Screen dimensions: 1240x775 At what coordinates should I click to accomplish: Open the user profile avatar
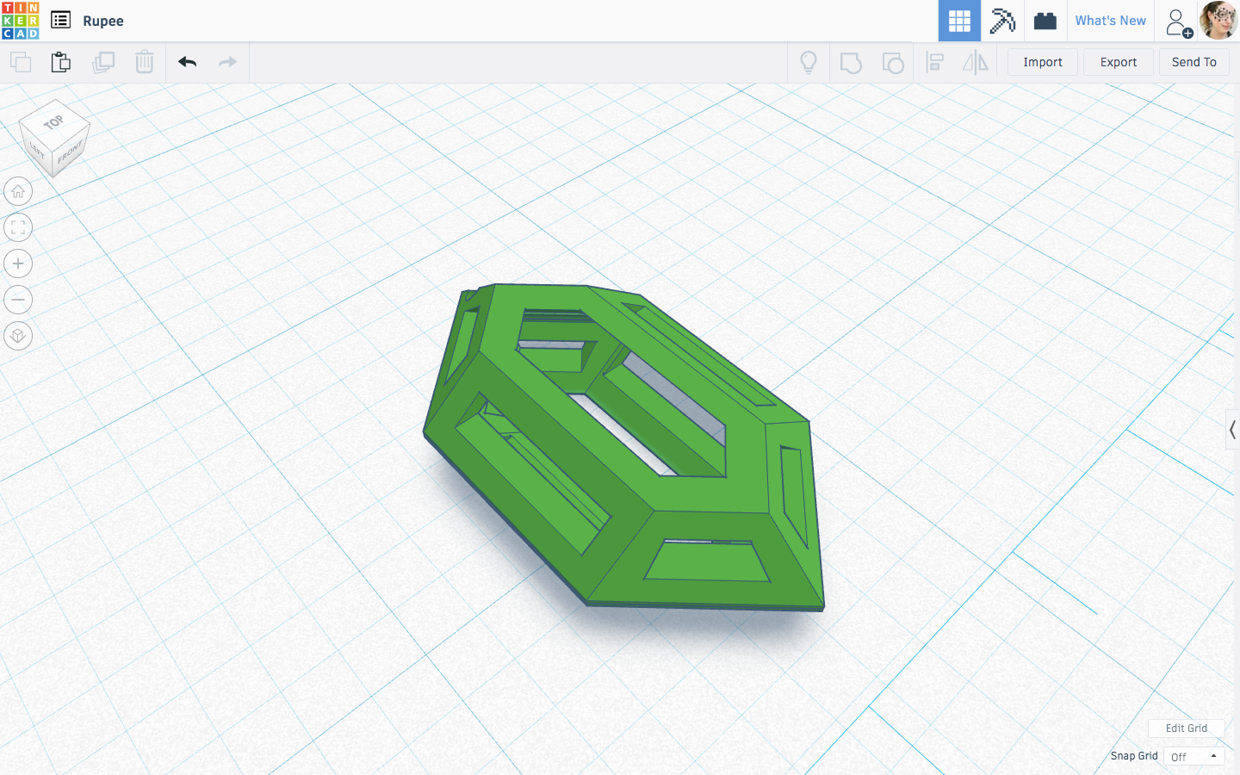pos(1218,21)
